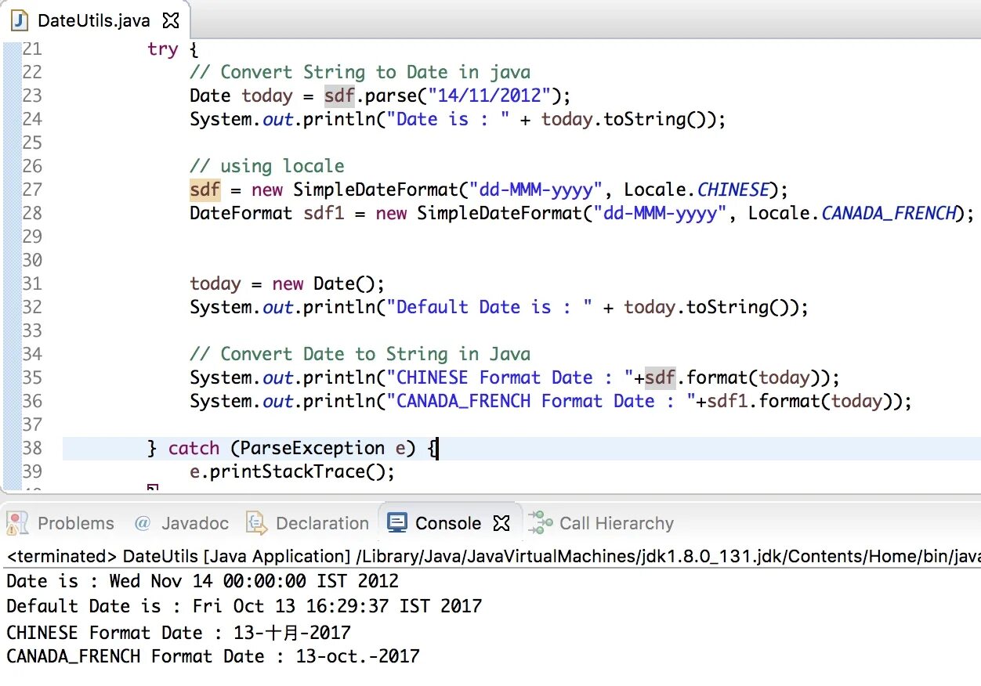Viewport: 981px width, 686px height.
Task: Click CANADA_FRENCH constant on line 28
Action: [889, 213]
